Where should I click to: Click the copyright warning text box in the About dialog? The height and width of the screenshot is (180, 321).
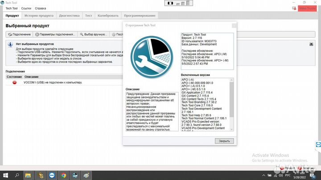[x=152, y=112]
